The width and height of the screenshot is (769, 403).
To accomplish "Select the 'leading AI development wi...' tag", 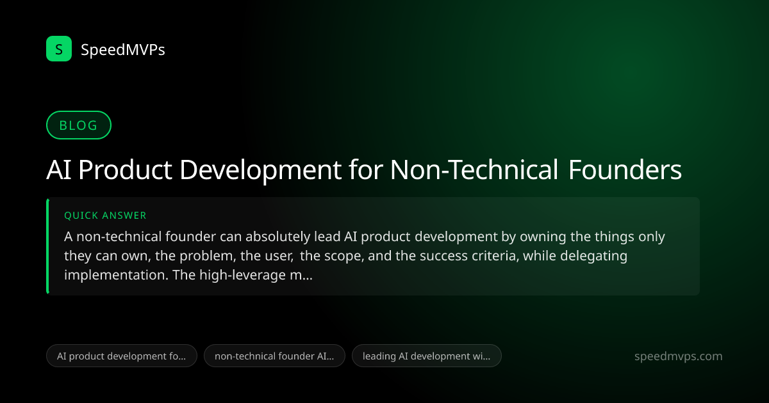I will pos(426,356).
